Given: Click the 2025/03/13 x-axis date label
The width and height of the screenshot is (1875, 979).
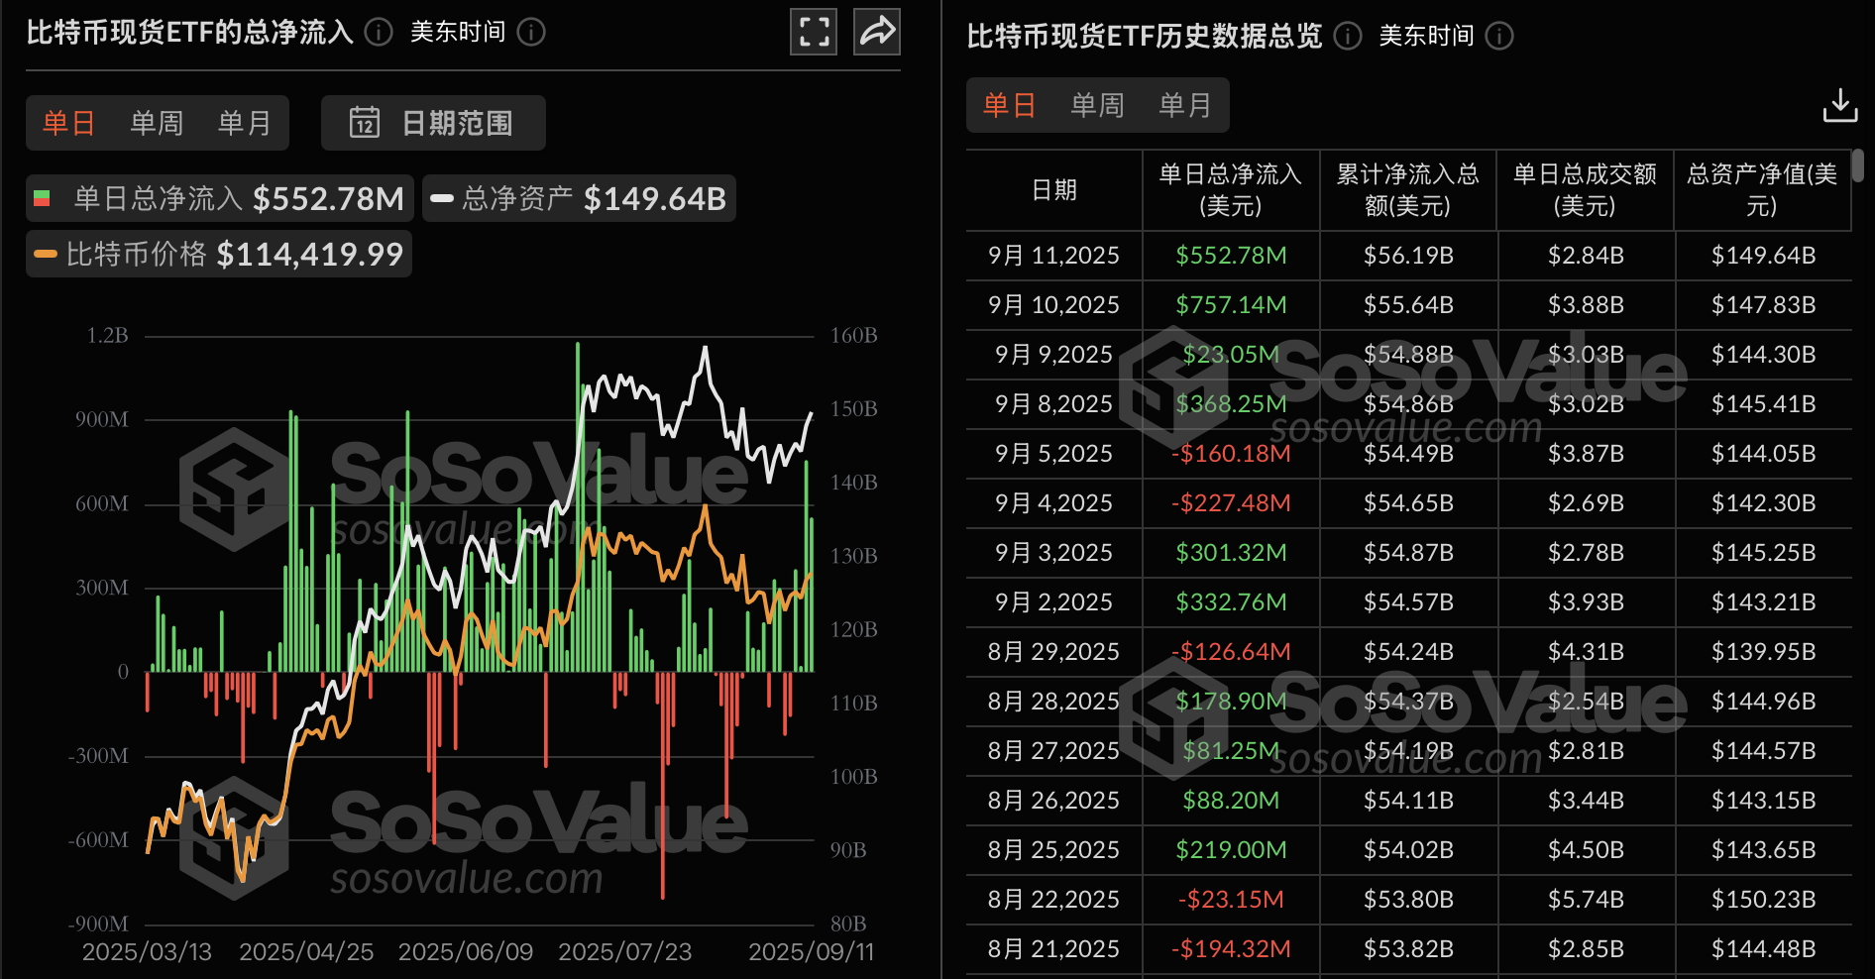Looking at the screenshot, I should [x=147, y=952].
